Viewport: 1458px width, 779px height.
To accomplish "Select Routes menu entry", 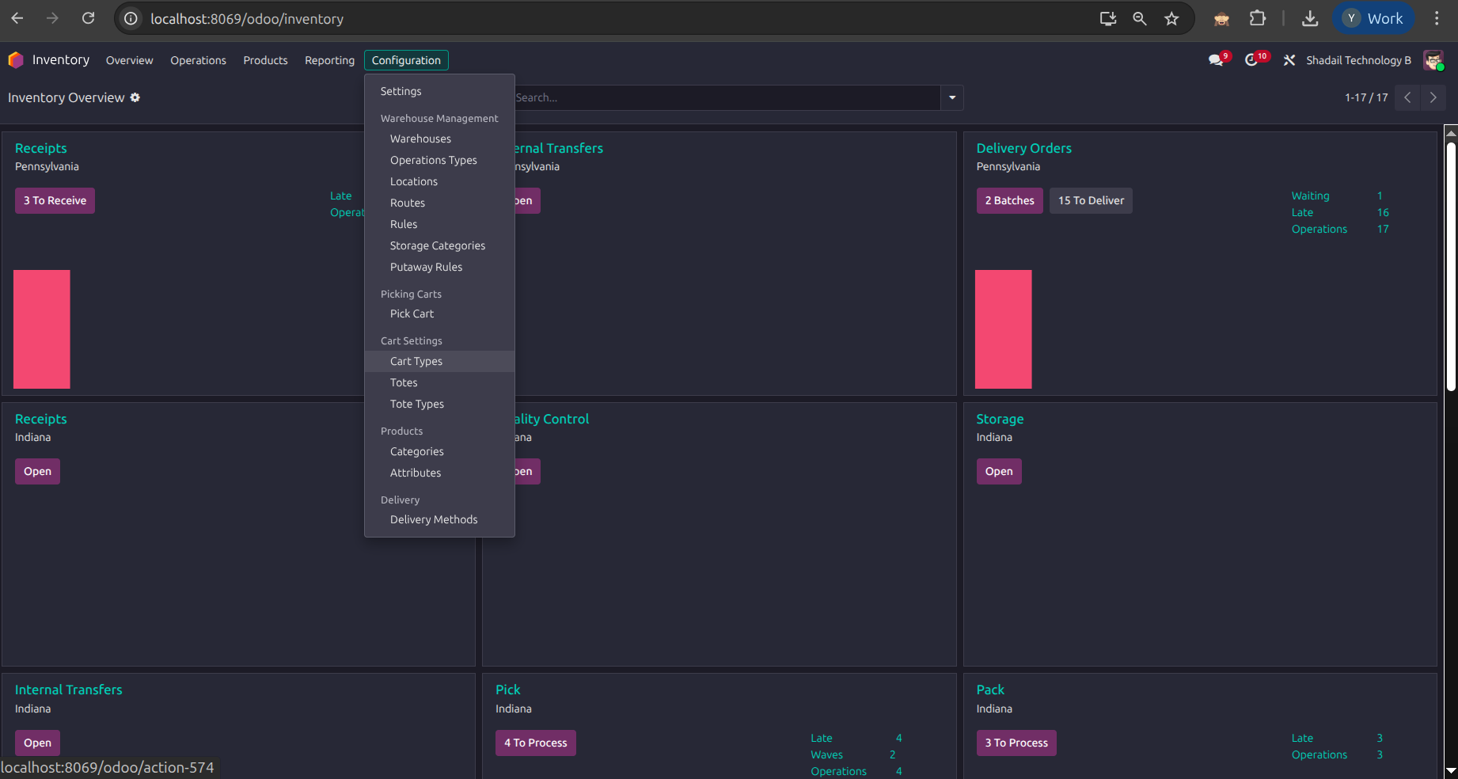I will (439, 203).
